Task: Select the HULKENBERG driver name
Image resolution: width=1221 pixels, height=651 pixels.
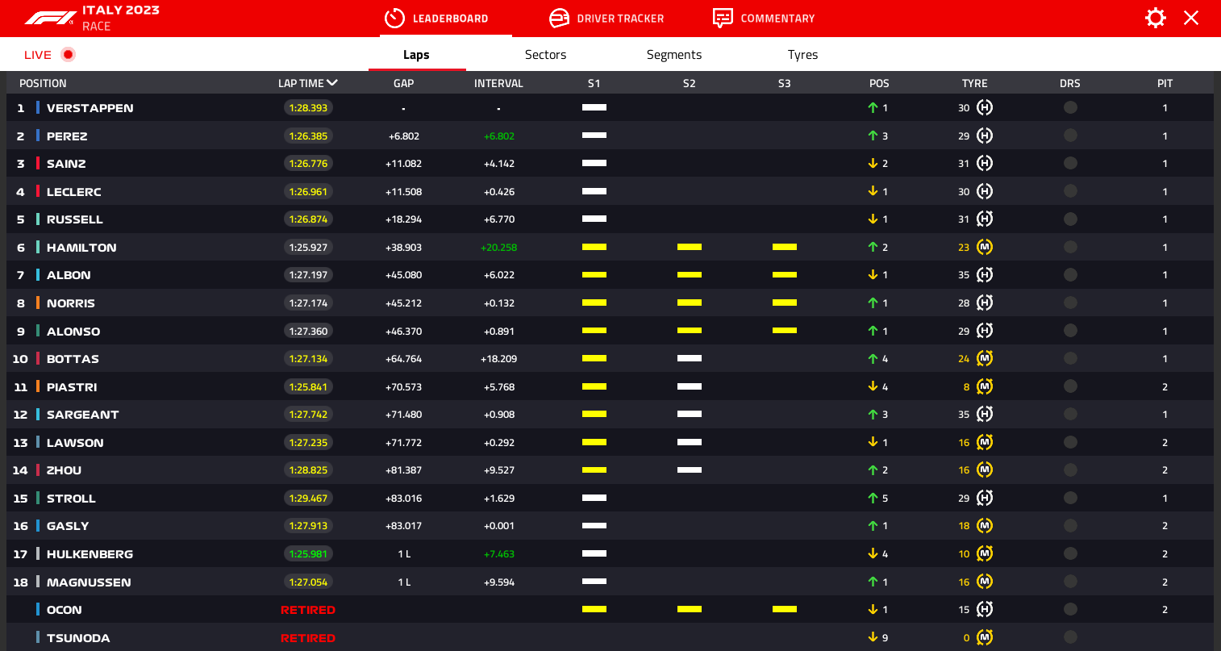Action: (x=90, y=554)
